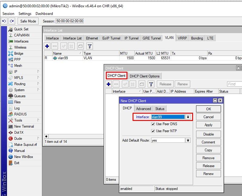Open the Settings menu
242x196 pixels.
coord(25,14)
